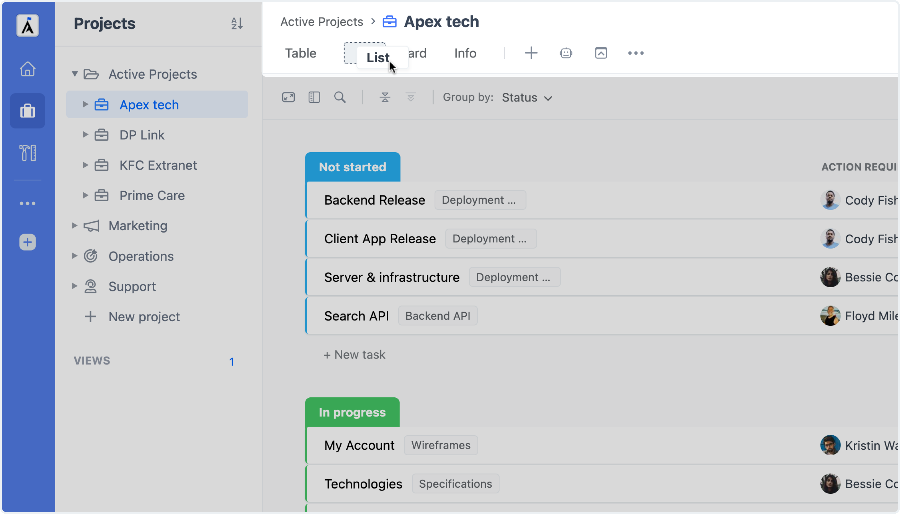Click the sidebar three-dots more icon

click(x=28, y=203)
